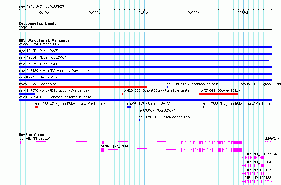Click the nsv4234666 gnomAD variant label

pyautogui.click(x=156, y=90)
